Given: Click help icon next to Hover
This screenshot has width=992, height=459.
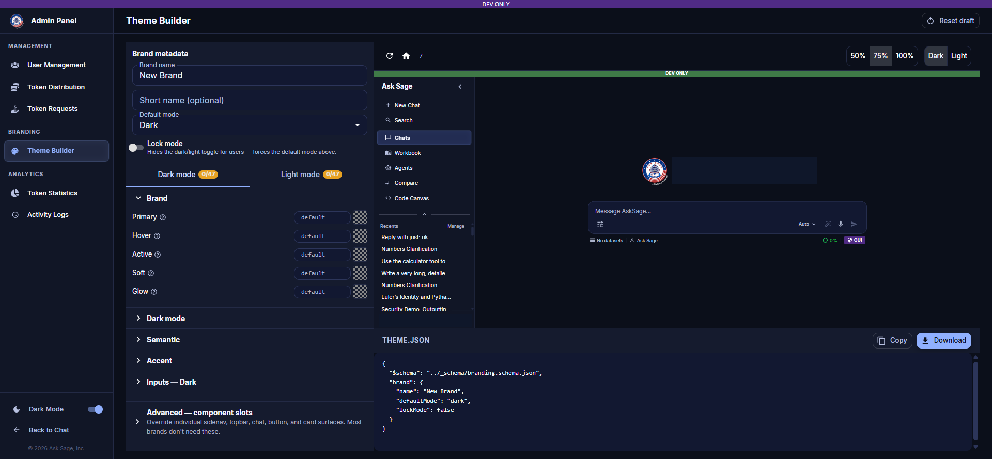Looking at the screenshot, I should pos(157,236).
